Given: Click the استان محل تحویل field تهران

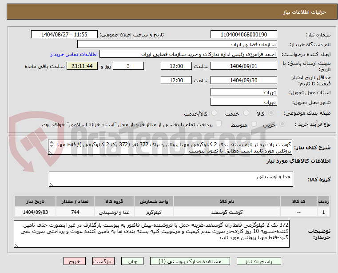Looking at the screenshot, I should click(243, 92).
